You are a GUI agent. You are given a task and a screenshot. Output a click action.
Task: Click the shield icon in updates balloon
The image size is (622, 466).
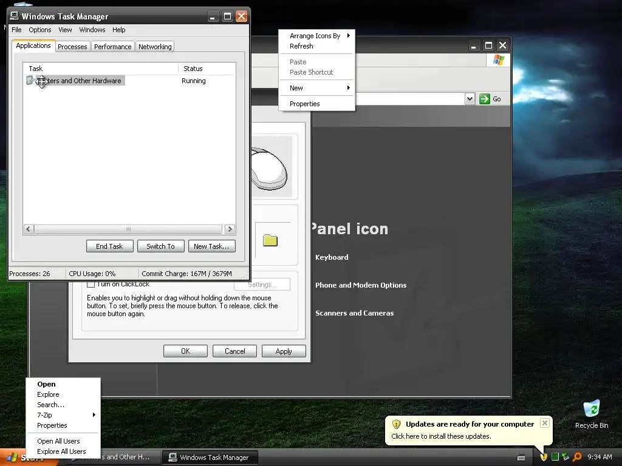(x=396, y=424)
